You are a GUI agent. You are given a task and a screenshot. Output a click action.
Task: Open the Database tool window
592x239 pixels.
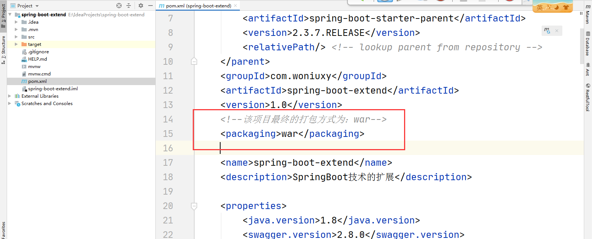588,44
